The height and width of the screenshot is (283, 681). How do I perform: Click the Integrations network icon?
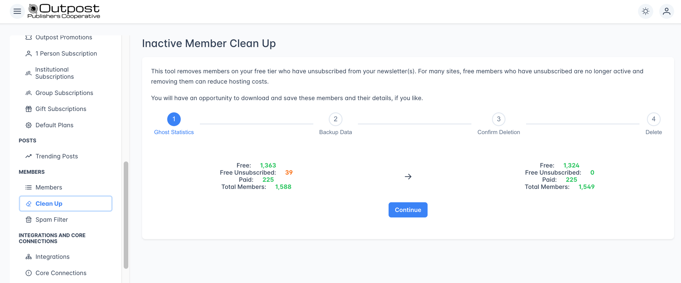coord(29,257)
